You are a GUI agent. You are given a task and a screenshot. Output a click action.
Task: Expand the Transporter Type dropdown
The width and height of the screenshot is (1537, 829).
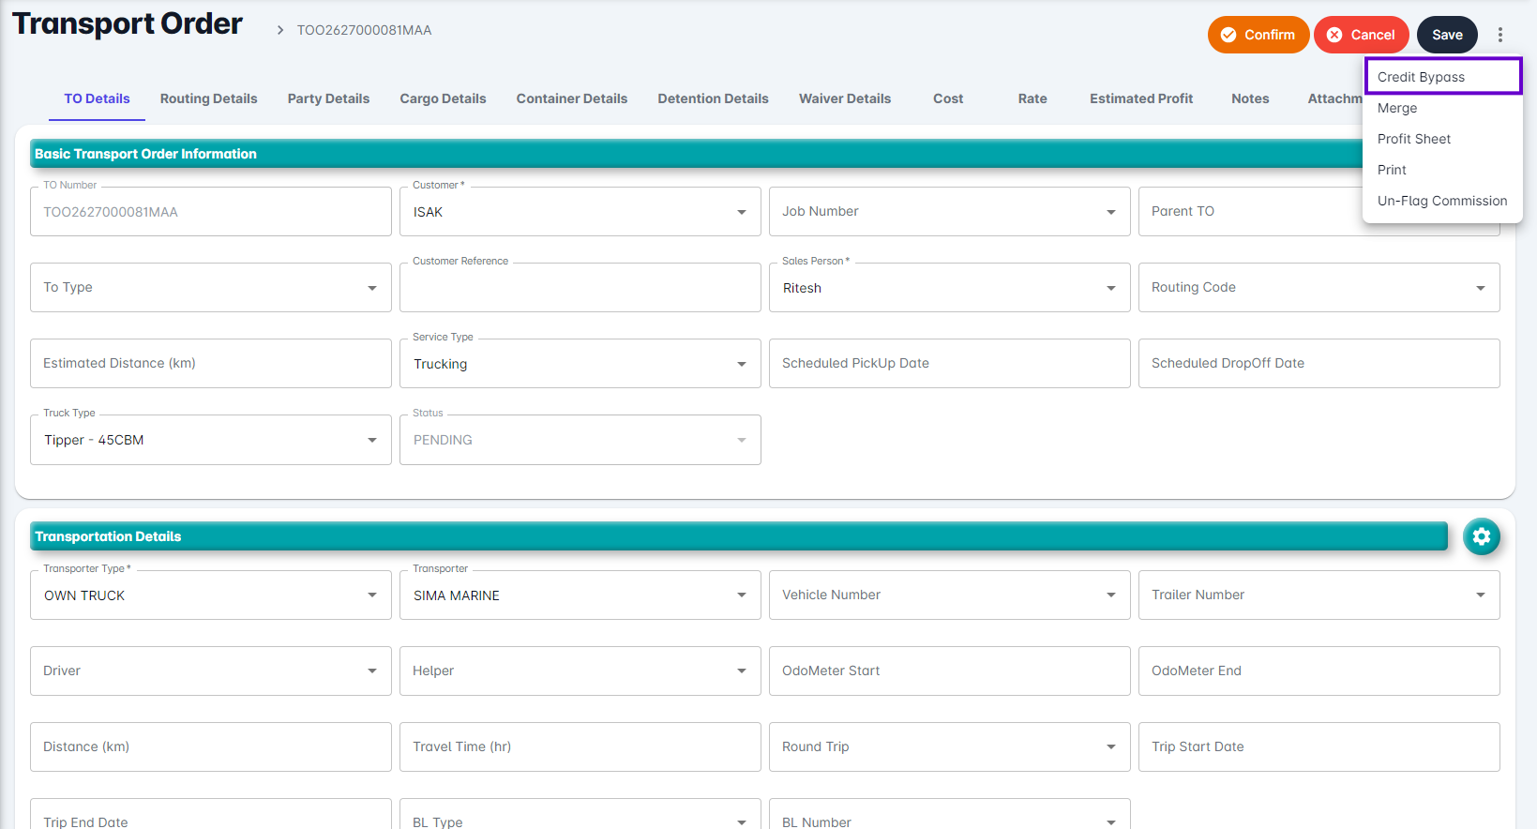coord(210,595)
